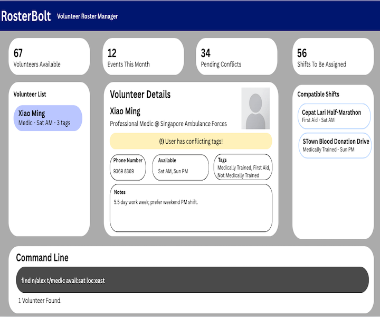Click the Tags box in Volunteer Details
Image resolution: width=380 pixels, height=317 pixels.
(x=243, y=166)
